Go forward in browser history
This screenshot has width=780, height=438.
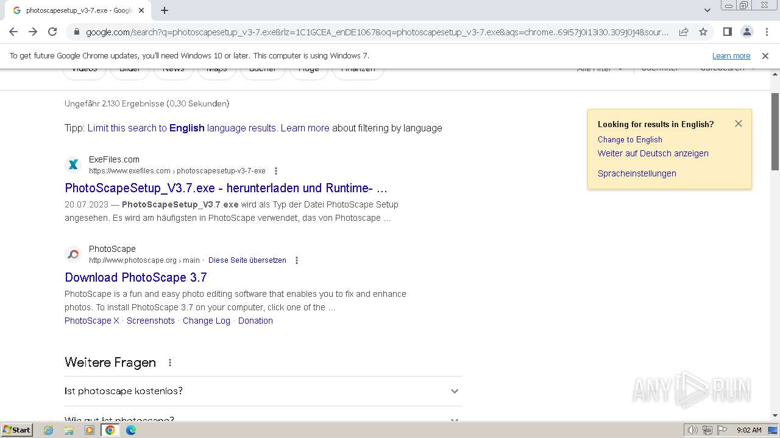(x=33, y=32)
